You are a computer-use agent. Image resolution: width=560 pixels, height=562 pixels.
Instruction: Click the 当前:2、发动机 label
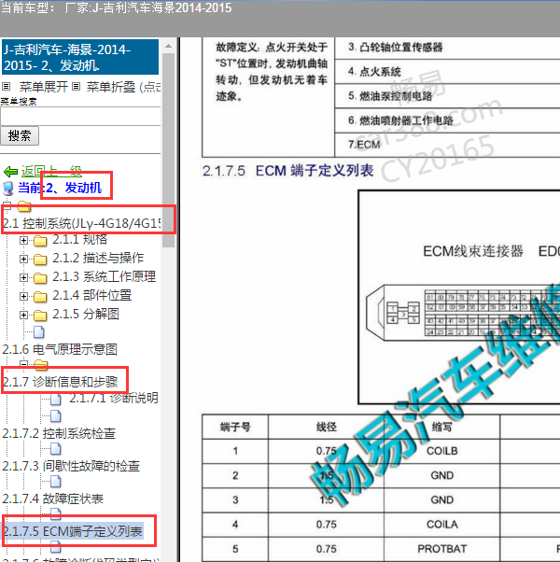click(x=60, y=188)
